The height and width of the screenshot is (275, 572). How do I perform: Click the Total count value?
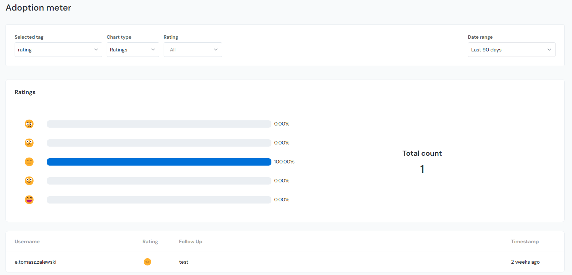click(422, 169)
